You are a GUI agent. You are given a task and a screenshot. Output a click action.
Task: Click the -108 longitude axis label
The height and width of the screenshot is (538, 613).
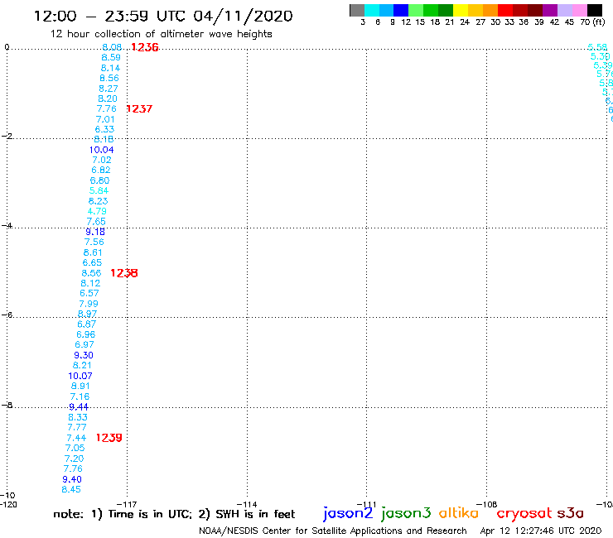(x=487, y=504)
